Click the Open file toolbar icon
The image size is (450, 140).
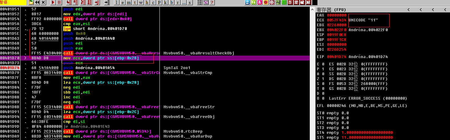(31, 2)
